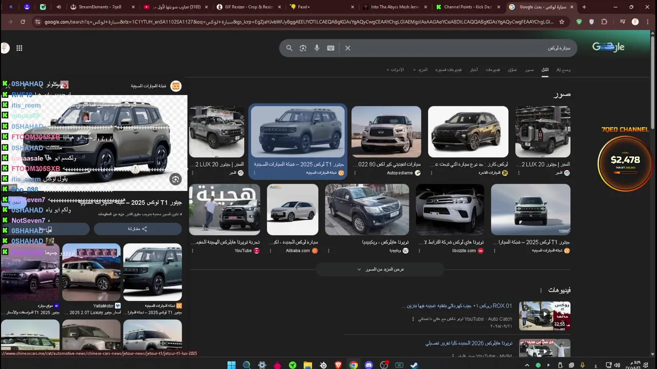Open ROX 01 روكس video link
Image resolution: width=657 pixels, height=369 pixels.
click(457, 306)
